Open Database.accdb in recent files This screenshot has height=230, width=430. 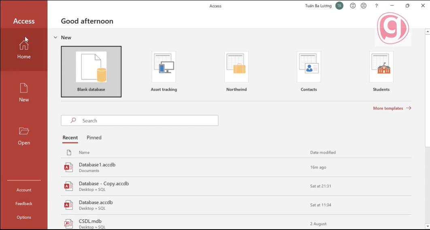pyautogui.click(x=236, y=205)
